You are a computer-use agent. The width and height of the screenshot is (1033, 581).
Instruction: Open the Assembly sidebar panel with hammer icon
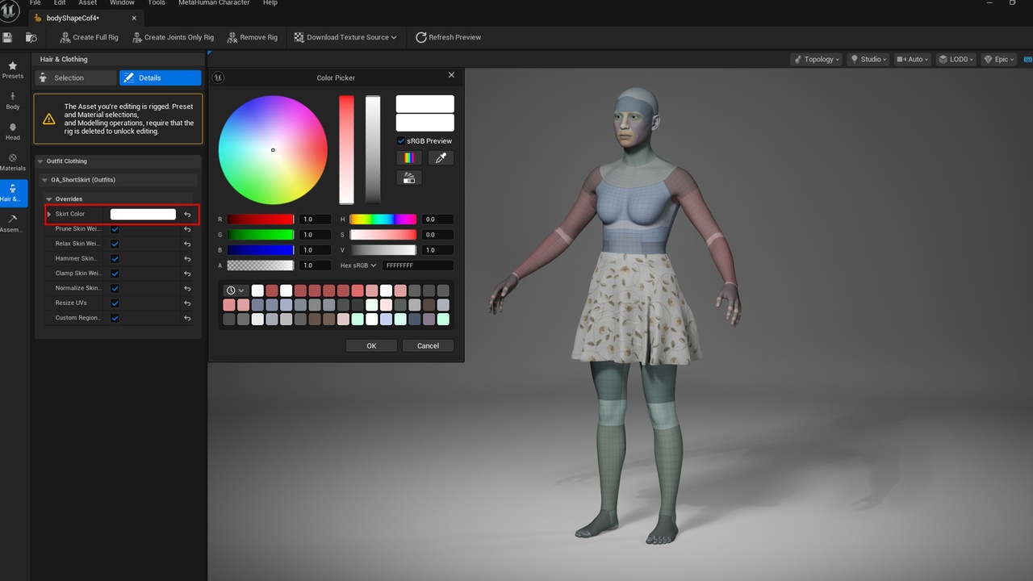coord(13,224)
